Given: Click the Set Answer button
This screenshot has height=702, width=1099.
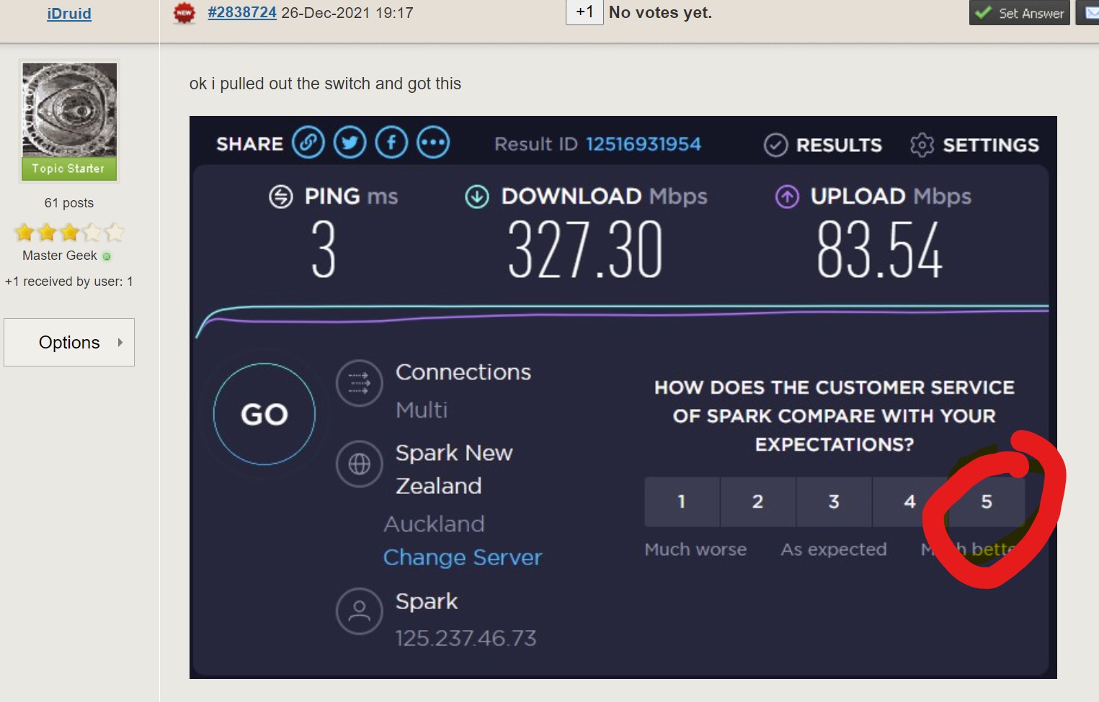Looking at the screenshot, I should 1019,13.
